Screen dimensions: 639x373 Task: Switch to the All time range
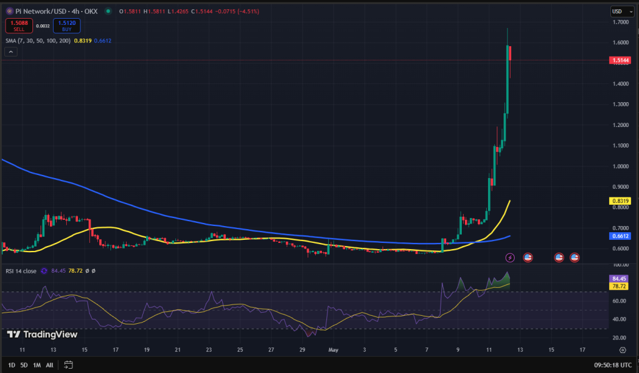[x=49, y=365]
